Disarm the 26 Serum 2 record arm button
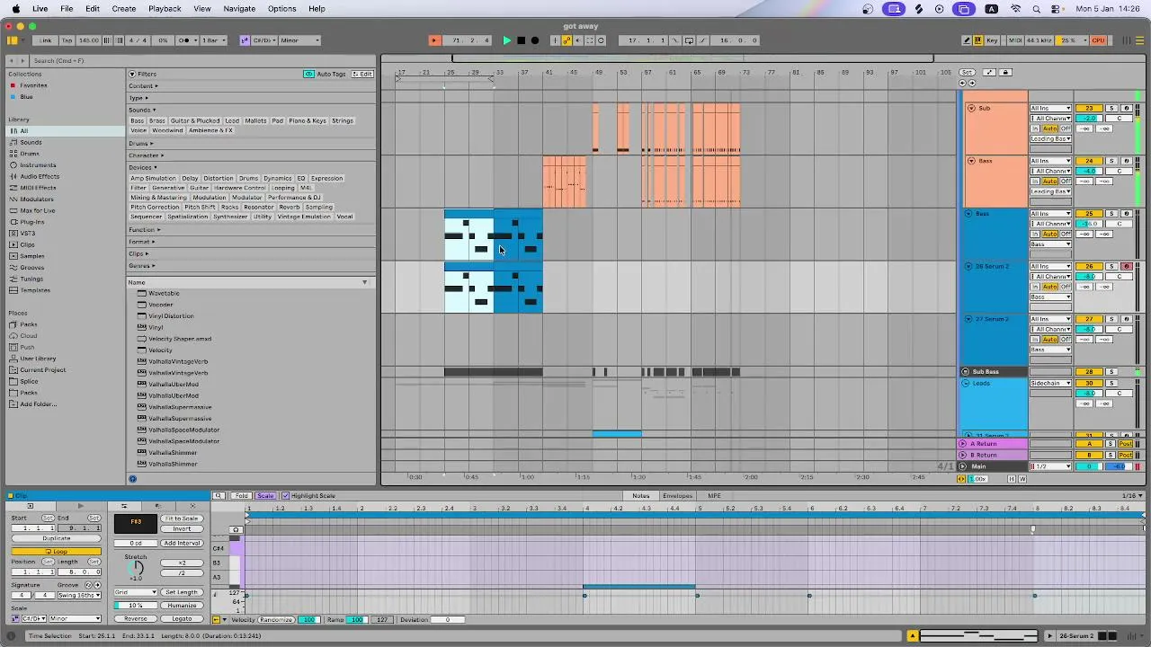The height and width of the screenshot is (647, 1151). click(x=1126, y=267)
